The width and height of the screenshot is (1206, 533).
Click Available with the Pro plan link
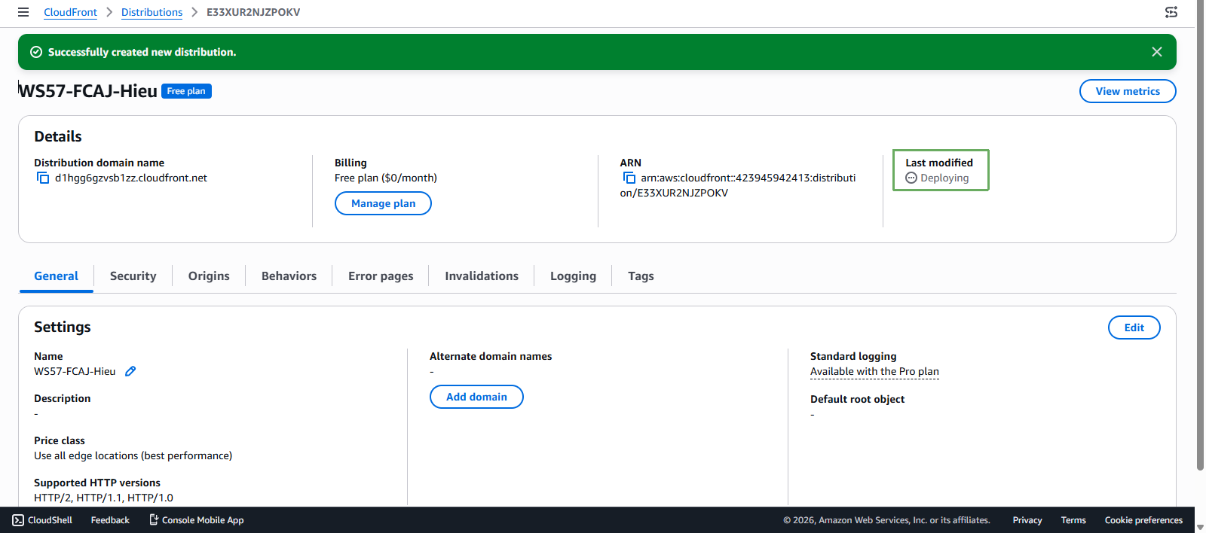pyautogui.click(x=874, y=372)
